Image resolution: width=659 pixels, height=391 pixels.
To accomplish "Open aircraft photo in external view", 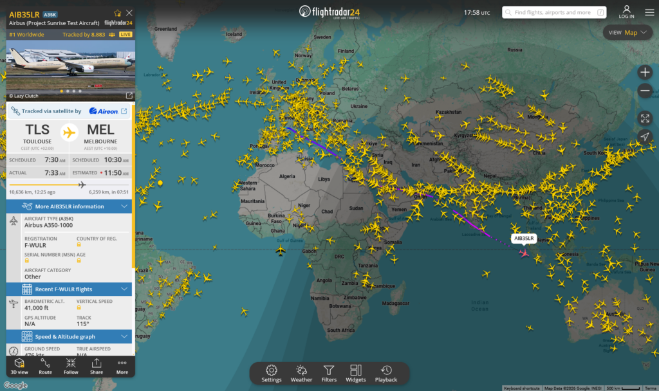I will tap(129, 96).
